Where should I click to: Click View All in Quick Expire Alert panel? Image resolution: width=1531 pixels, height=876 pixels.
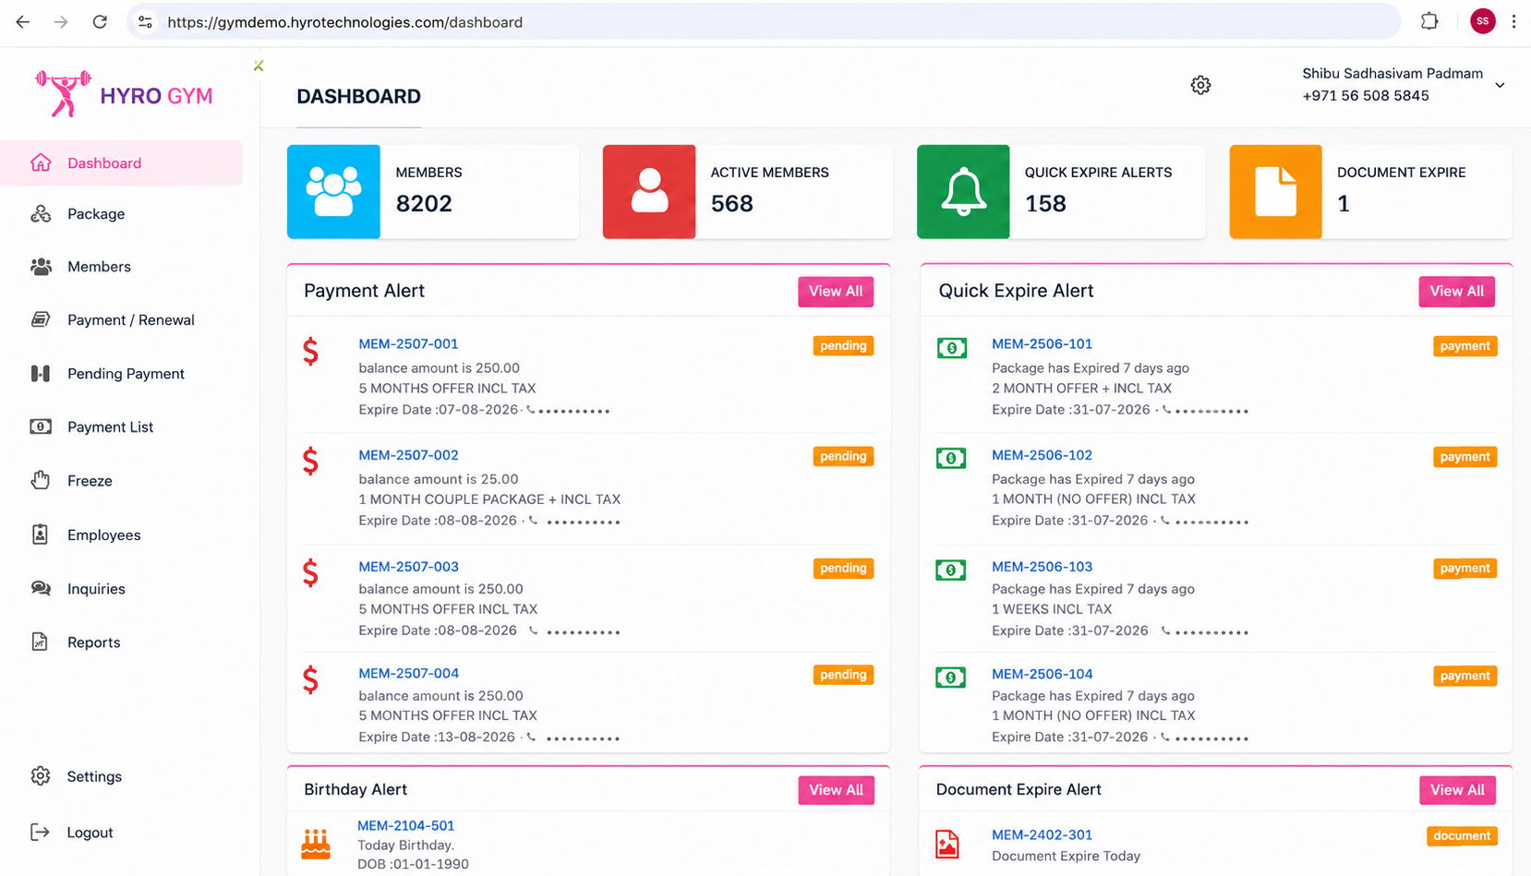click(1457, 291)
